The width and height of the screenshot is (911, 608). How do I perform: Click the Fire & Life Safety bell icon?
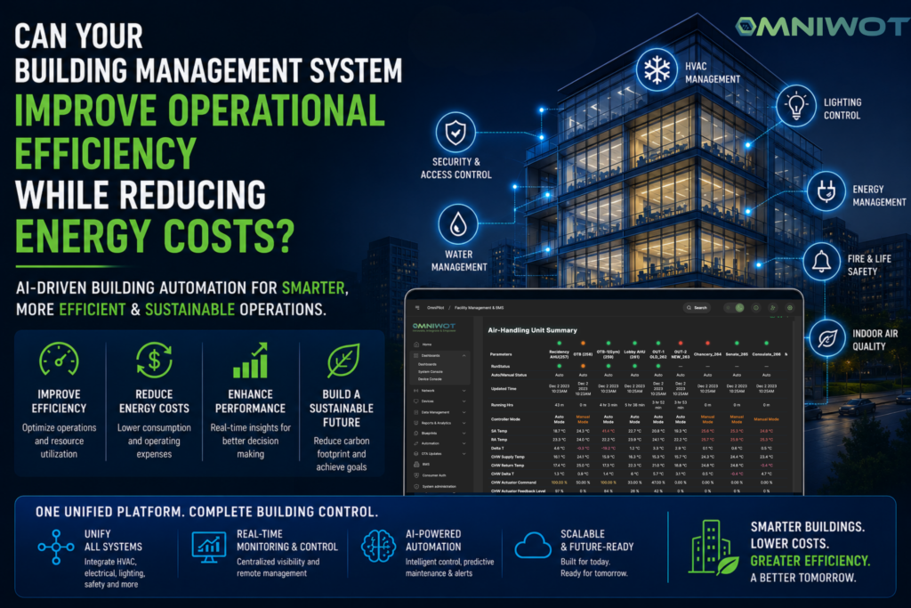[821, 262]
